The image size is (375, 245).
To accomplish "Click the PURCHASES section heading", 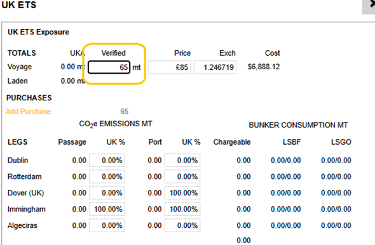I will (x=29, y=98).
